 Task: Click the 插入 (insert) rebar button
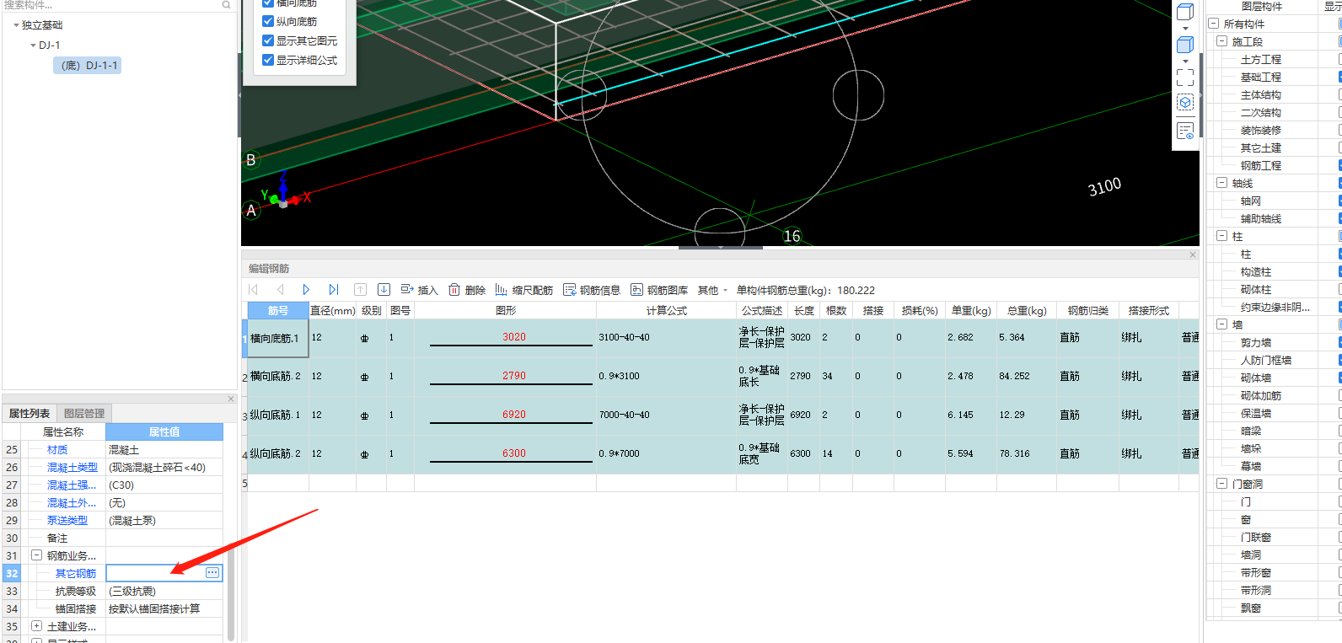(x=419, y=290)
